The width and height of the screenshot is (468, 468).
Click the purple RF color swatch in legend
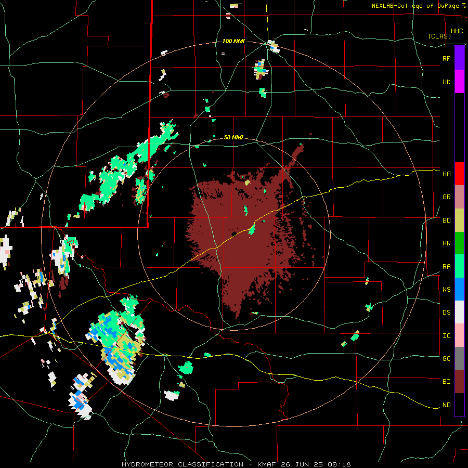point(459,58)
